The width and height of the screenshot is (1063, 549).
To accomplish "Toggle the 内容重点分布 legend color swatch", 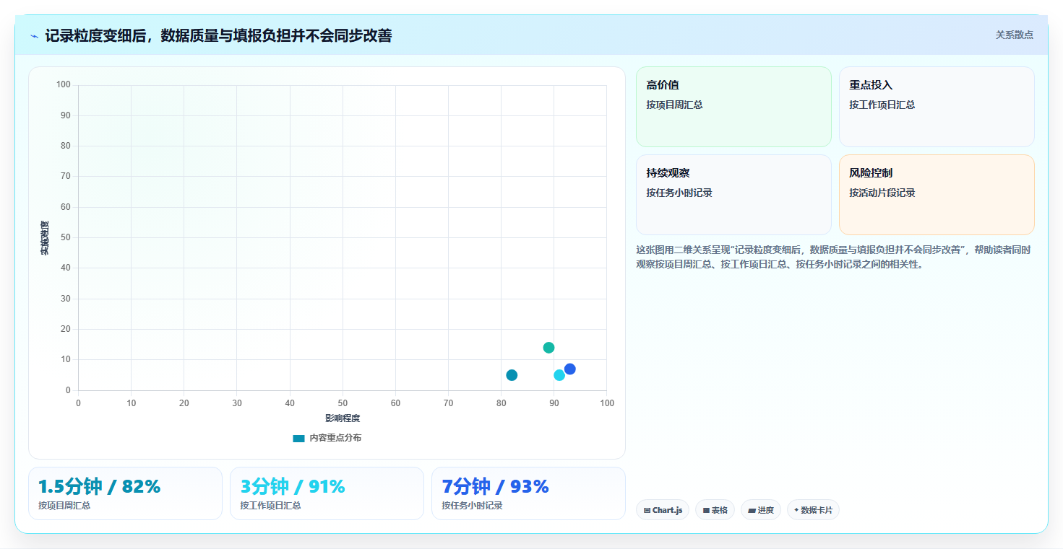I will click(298, 438).
